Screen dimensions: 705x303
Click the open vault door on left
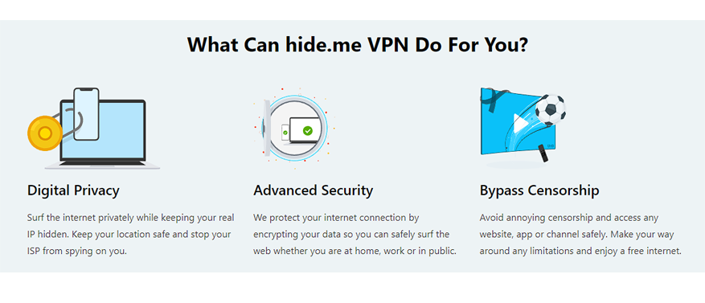pyautogui.click(x=266, y=128)
